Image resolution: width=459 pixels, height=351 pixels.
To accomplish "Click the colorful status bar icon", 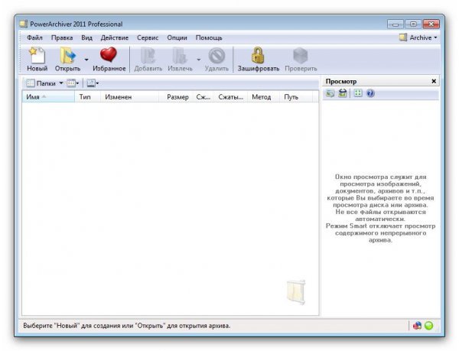I will click(x=417, y=326).
